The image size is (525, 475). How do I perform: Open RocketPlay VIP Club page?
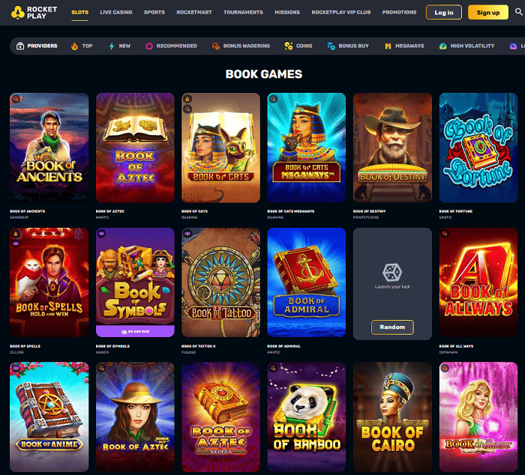coord(340,13)
